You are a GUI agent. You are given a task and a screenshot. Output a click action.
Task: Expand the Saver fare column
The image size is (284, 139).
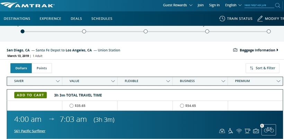pyautogui.click(x=58, y=81)
